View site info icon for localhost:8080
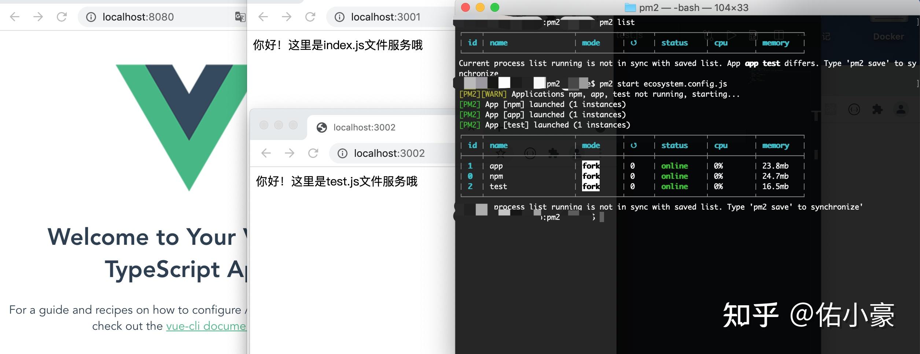Image resolution: width=920 pixels, height=354 pixels. coord(91,17)
